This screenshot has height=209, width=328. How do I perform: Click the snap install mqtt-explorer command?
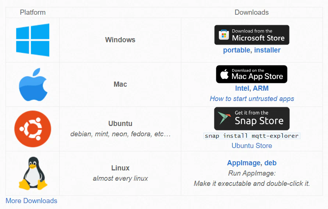[x=252, y=136]
